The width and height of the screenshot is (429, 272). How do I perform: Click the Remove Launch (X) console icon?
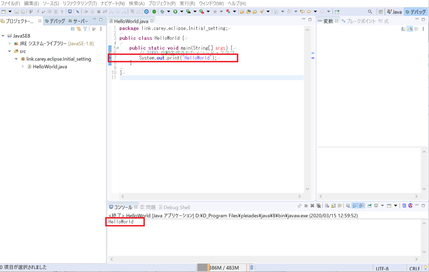[x=312, y=206]
